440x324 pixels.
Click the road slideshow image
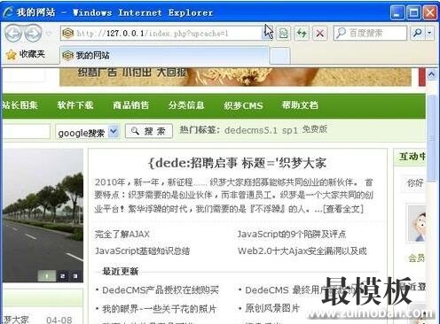click(x=43, y=215)
